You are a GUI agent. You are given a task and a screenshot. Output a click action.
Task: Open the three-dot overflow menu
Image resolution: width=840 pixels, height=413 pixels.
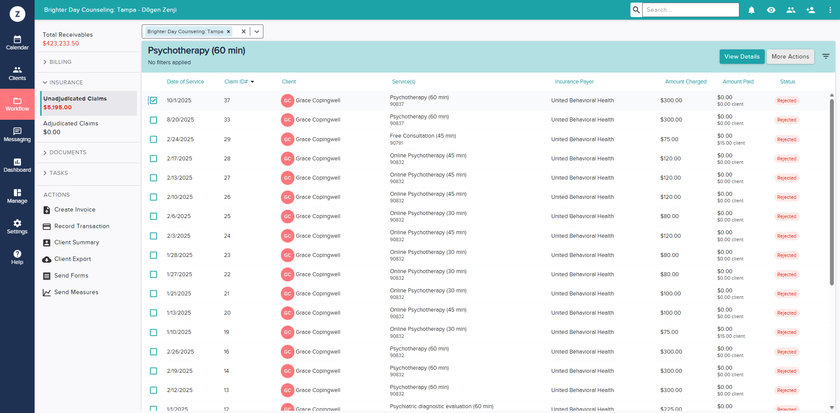(830, 10)
